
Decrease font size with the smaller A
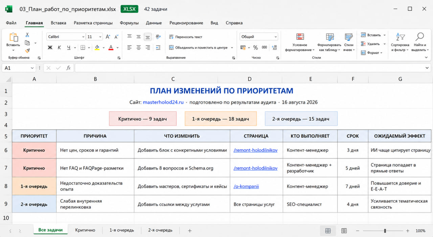(x=116, y=37)
